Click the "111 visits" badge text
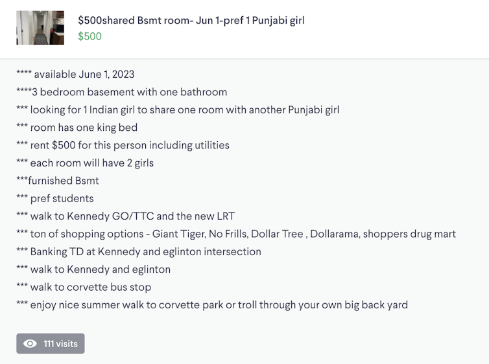489x364 pixels. click(60, 344)
